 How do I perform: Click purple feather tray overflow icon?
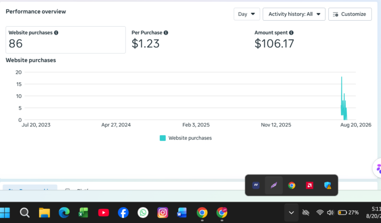coord(274,185)
